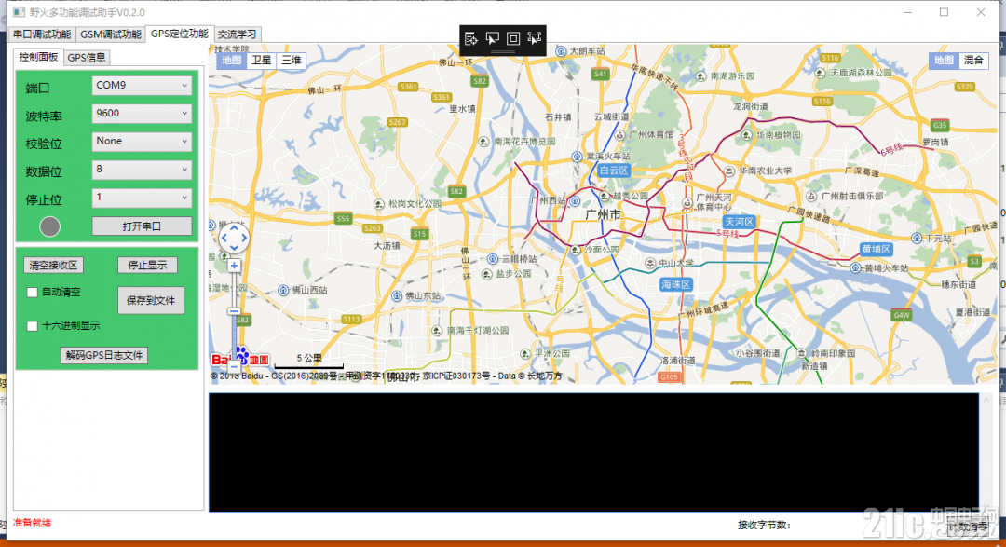This screenshot has width=1006, height=547.
Task: Enable the 自动清空 checkbox
Action: point(32,292)
